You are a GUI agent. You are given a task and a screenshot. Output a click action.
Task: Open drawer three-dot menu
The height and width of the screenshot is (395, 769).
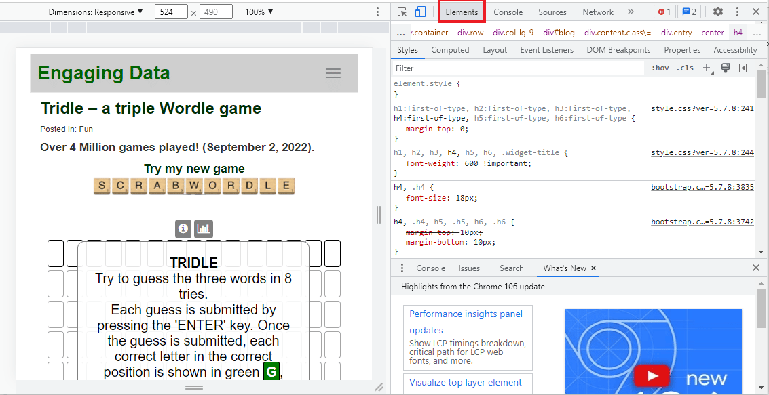click(402, 268)
